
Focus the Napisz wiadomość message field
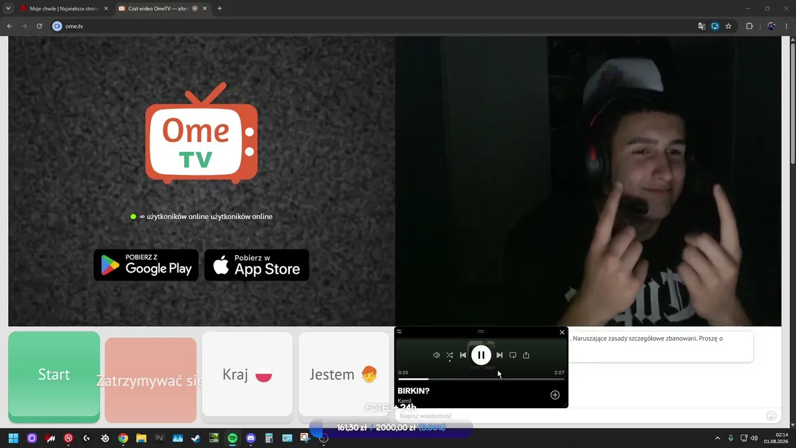point(578,416)
